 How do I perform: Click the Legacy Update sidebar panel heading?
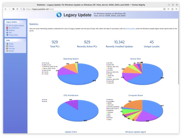11,22
